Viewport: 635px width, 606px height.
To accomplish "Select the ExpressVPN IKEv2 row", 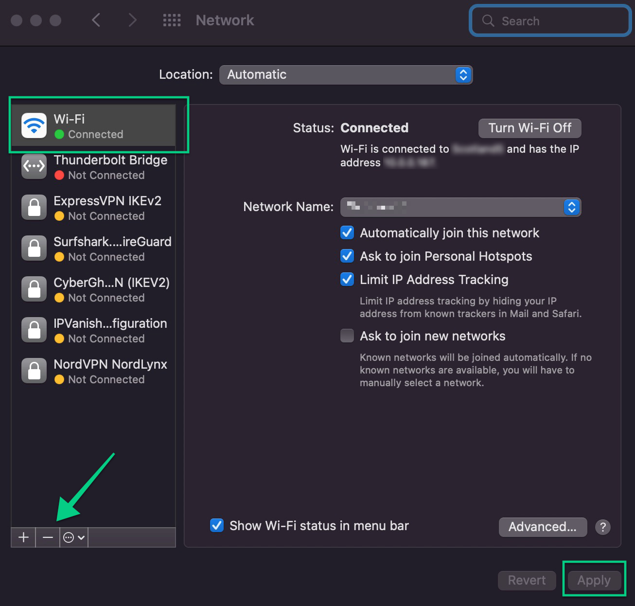I will click(93, 208).
